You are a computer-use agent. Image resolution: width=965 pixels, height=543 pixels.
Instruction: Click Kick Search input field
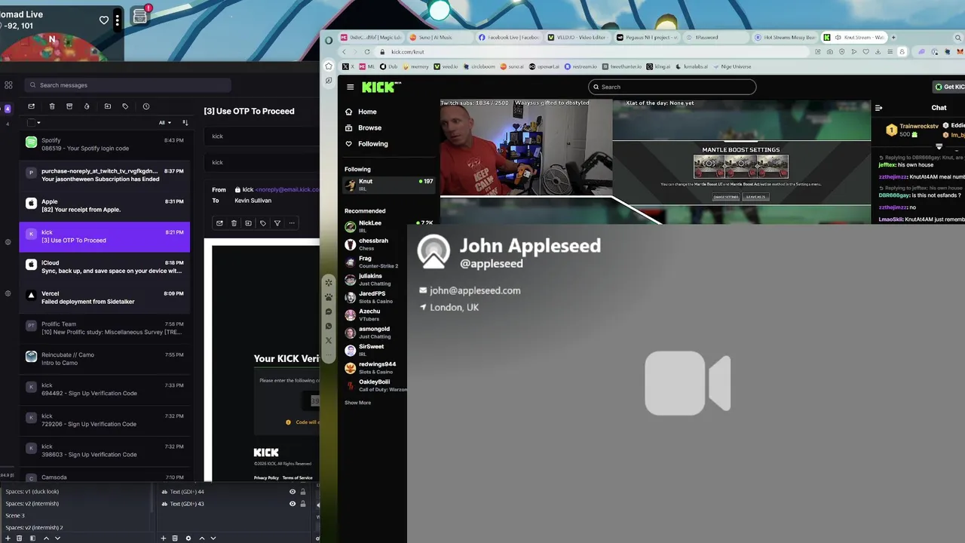pyautogui.click(x=672, y=87)
